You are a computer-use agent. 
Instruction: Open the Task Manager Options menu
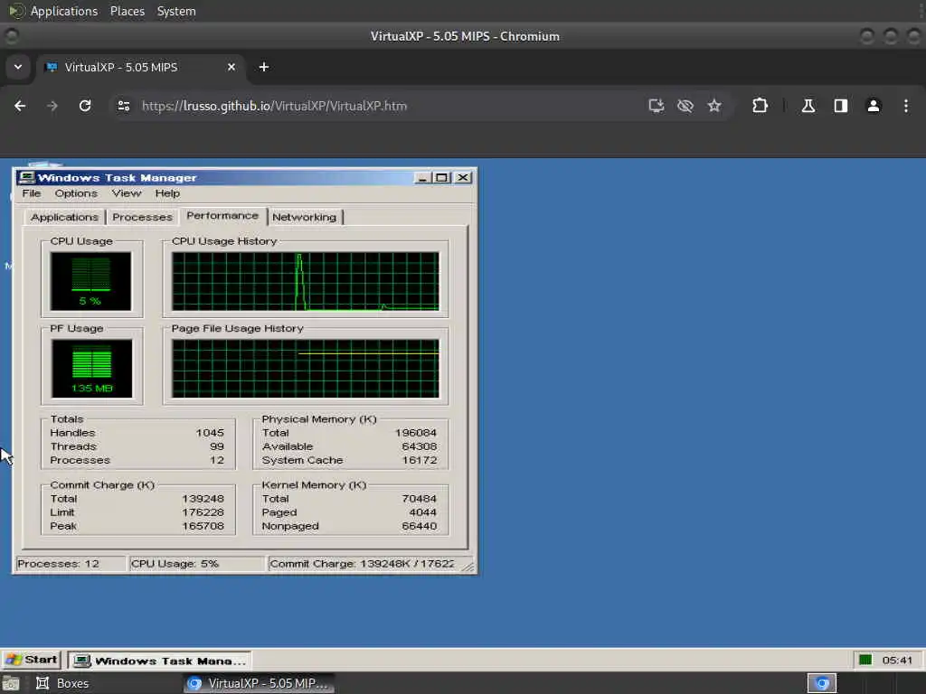(76, 193)
